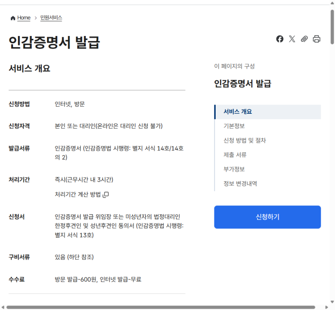Share page on Facebook icon
This screenshot has height=310, width=335.
click(x=280, y=39)
